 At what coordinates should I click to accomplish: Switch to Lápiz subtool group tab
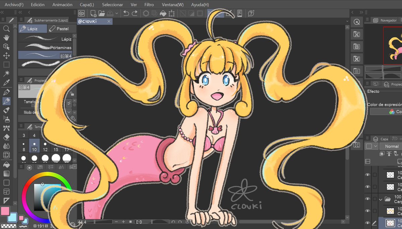(32, 29)
